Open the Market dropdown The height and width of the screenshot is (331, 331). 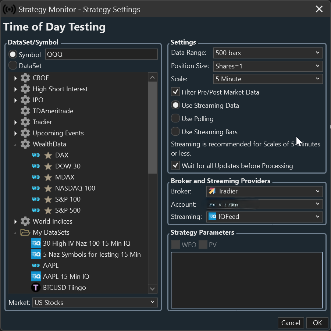[95, 303]
